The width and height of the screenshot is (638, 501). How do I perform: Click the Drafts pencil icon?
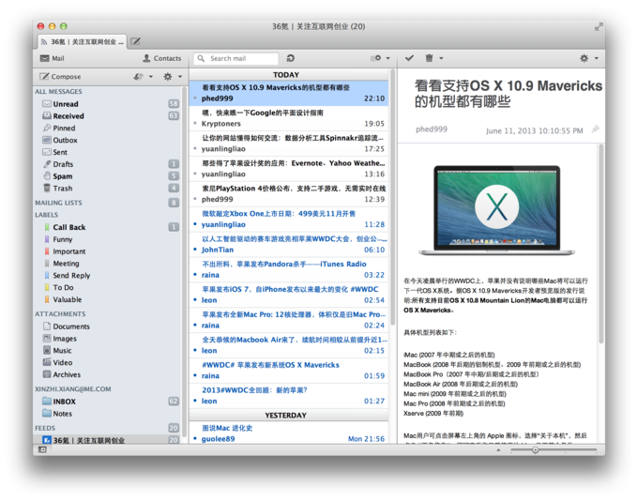click(47, 164)
